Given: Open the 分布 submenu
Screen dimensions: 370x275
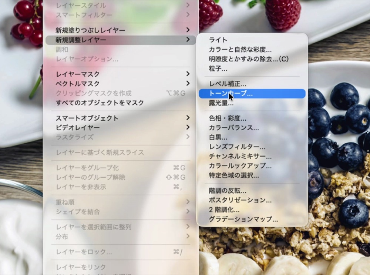Looking at the screenshot, I should tap(121, 237).
